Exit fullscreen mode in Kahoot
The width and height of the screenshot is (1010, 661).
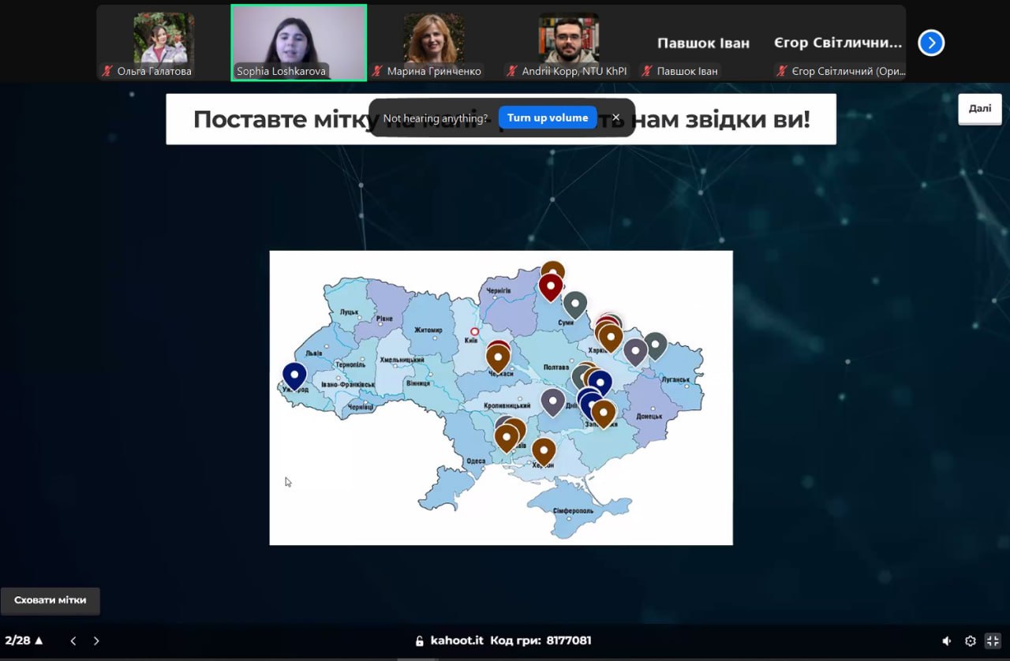pyautogui.click(x=993, y=641)
